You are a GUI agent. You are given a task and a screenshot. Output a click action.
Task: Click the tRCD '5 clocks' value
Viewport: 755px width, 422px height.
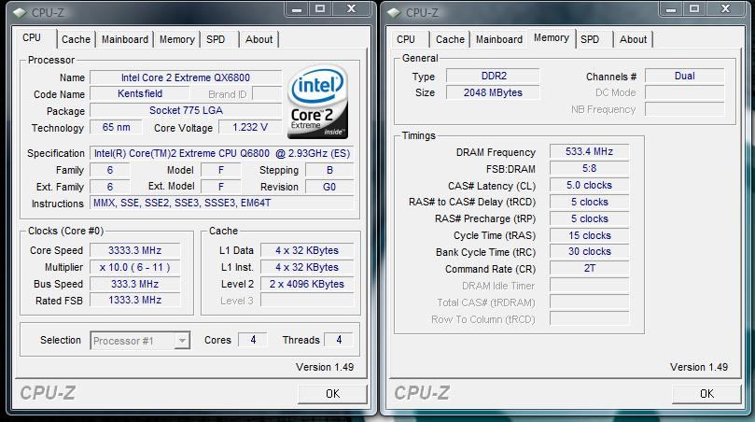(590, 203)
